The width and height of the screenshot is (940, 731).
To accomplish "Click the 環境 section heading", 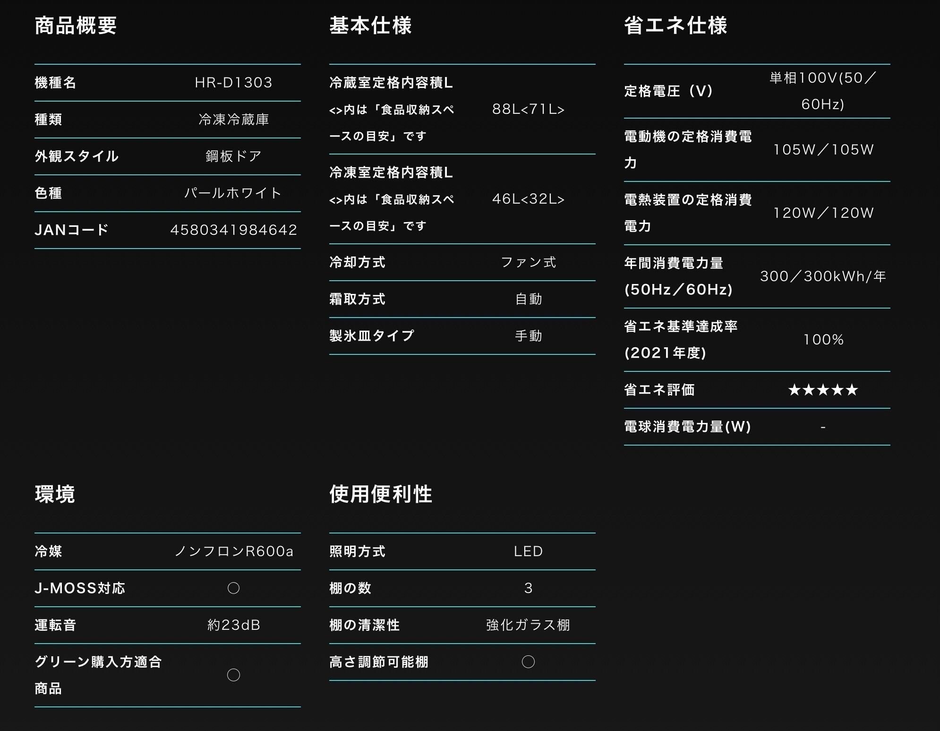I will pyautogui.click(x=55, y=494).
